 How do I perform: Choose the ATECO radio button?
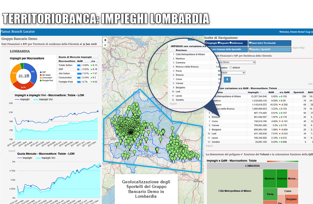click(x=231, y=67)
